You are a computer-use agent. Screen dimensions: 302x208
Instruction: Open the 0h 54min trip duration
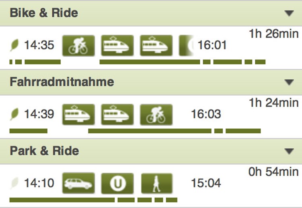point(273,172)
